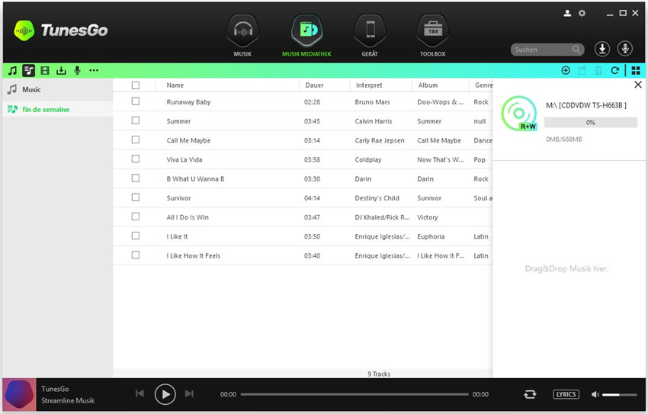Image resolution: width=648 pixels, height=414 pixels.
Task: Click the export icon in green toolbar
Action: pos(582,71)
